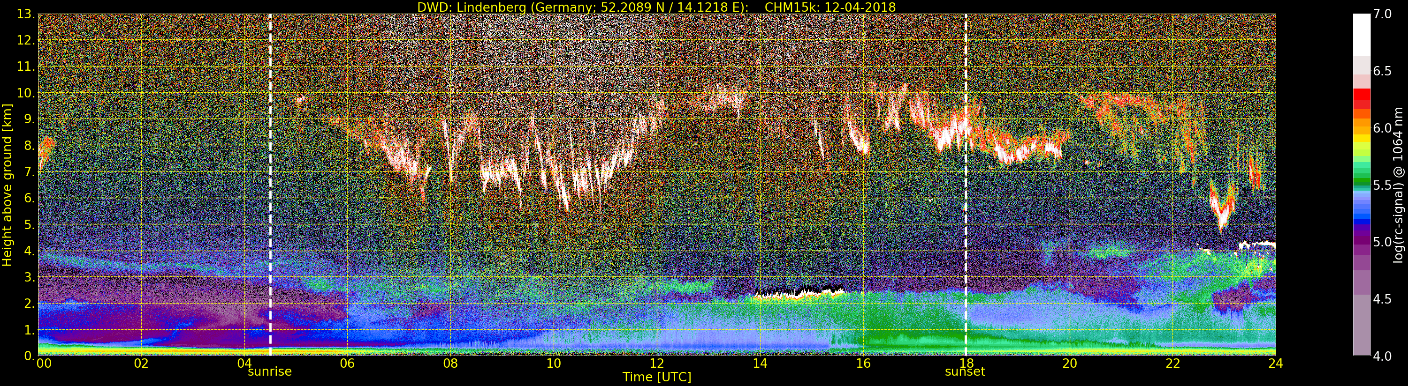
Task: Click the '24' tick on the time axis
Action: [x=1275, y=363]
